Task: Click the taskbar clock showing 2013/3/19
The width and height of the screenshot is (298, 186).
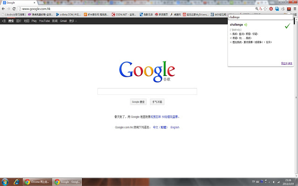Action: click(x=288, y=182)
